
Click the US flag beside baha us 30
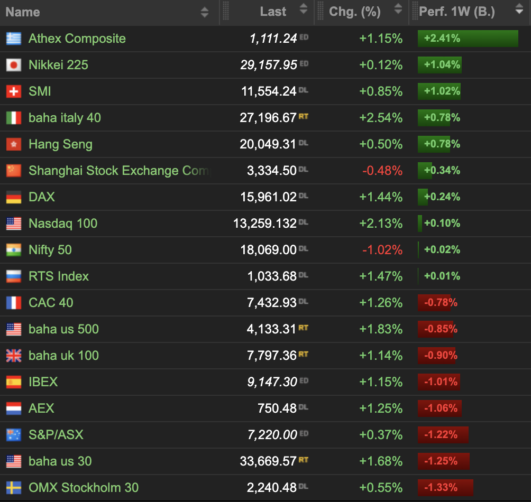tap(14, 461)
